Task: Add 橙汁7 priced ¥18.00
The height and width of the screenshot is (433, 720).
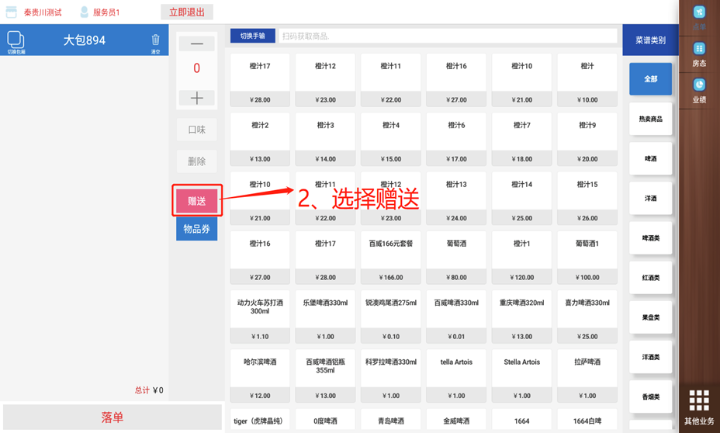Action: [521, 139]
